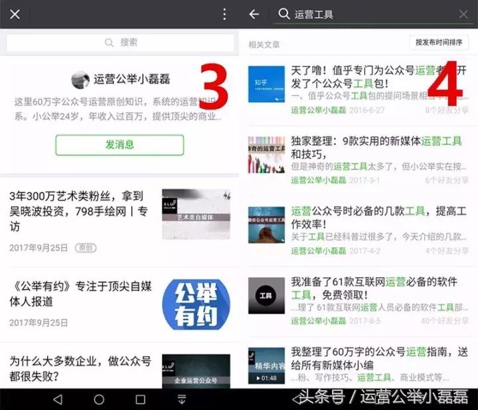Viewport: 478px width, 410px height.
Task: Clear the 运营工具 search text with X
Action: coord(463,14)
